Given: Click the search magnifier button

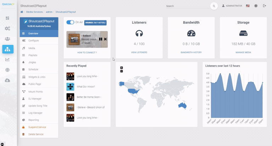Looking at the screenshot, I should tap(214, 6).
